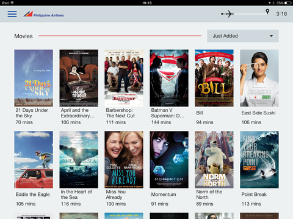Select the 'April and the Extraordinary…' title
The height and width of the screenshot is (219, 293).
point(78,113)
